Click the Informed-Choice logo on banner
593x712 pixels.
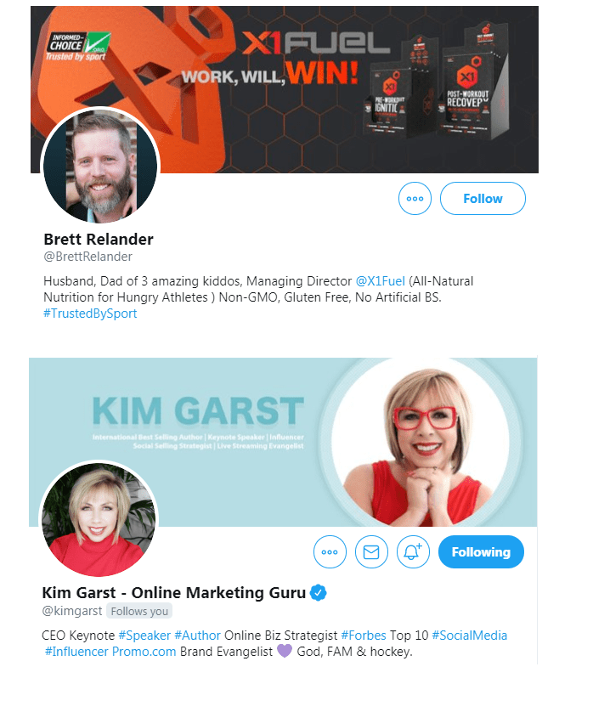(x=78, y=47)
